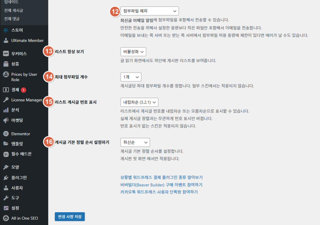Screen dimensions: 320x225
Task: Open the 리스트 항상 보기 비활성화 dropdown
Action: 133,52
